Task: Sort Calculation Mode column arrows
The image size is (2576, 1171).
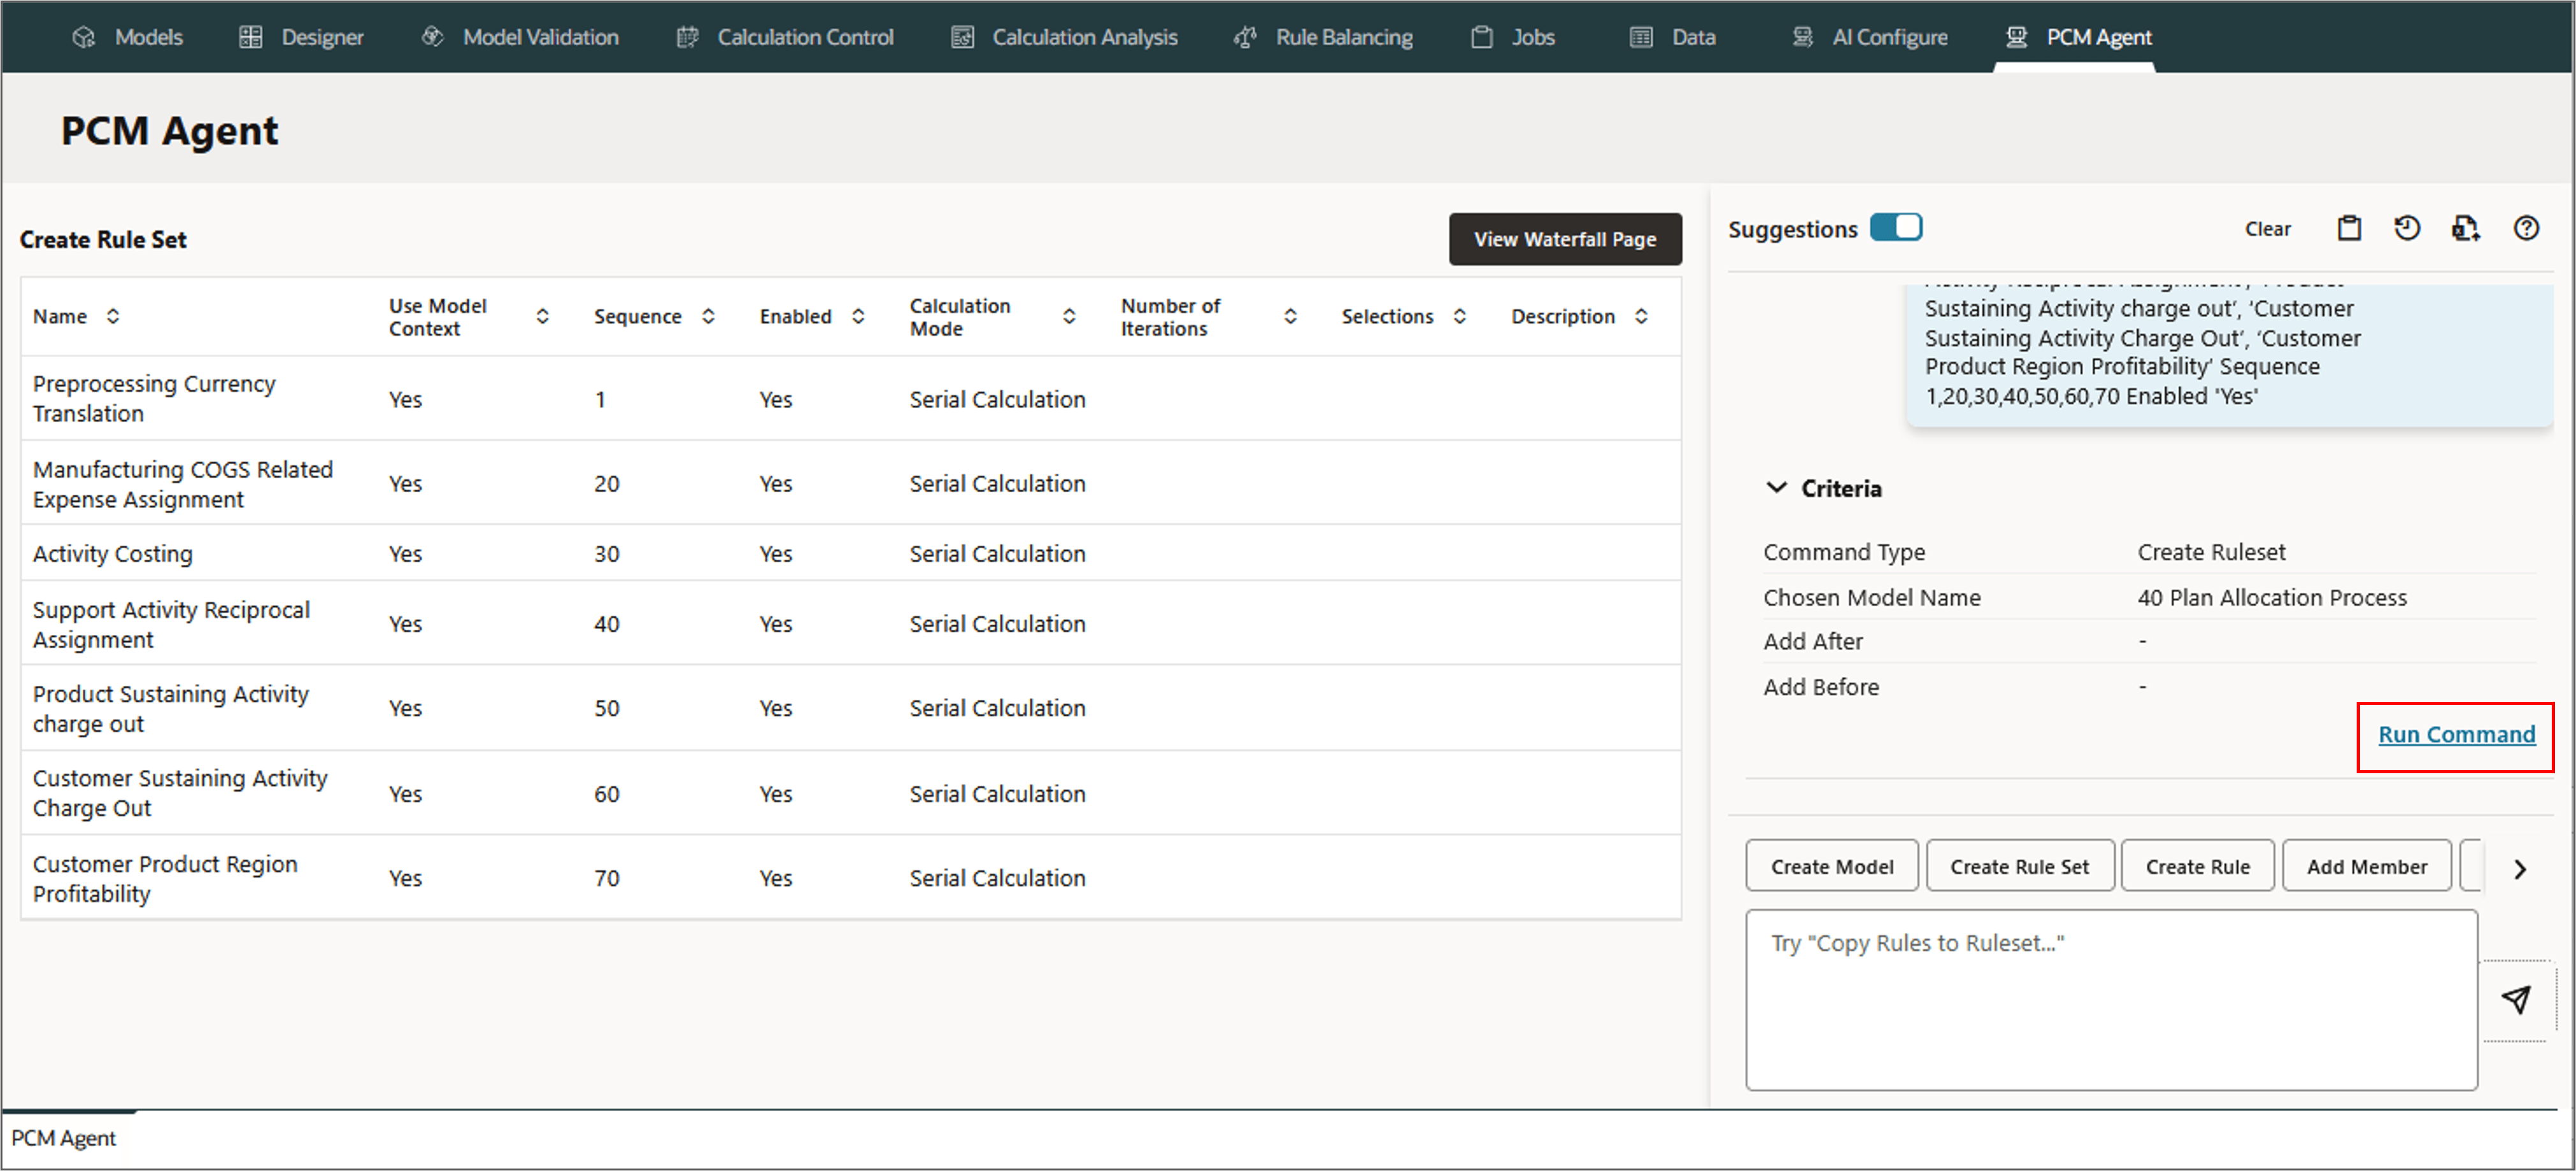Action: coord(1069,317)
